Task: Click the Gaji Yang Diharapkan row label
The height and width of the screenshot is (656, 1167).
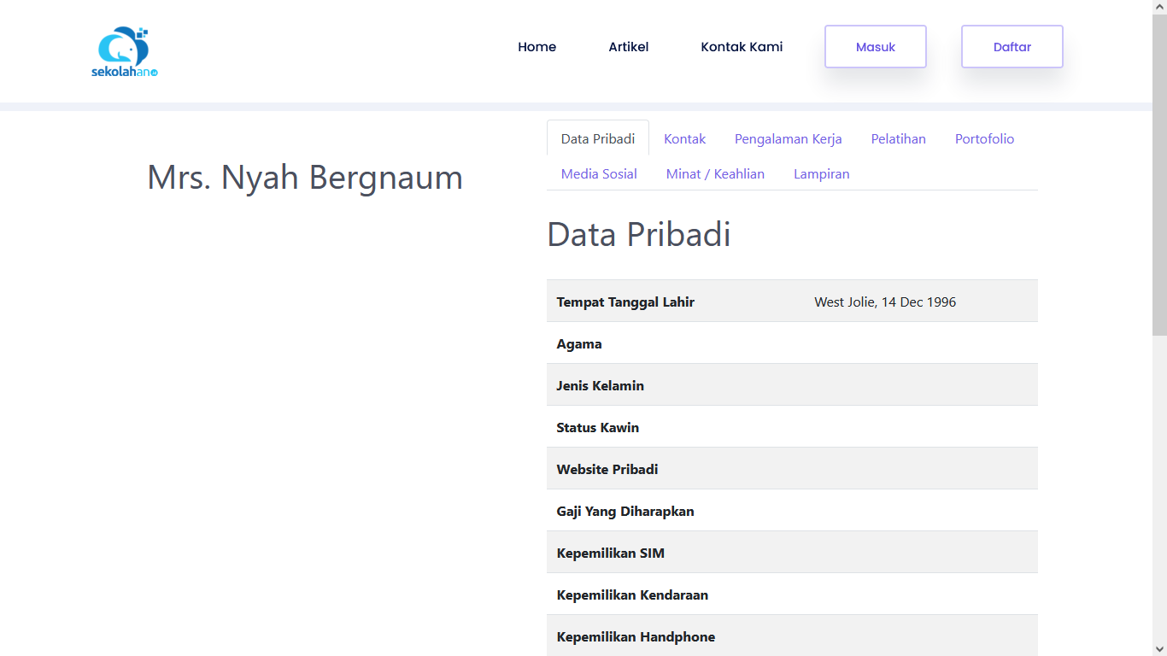Action: pyautogui.click(x=625, y=511)
